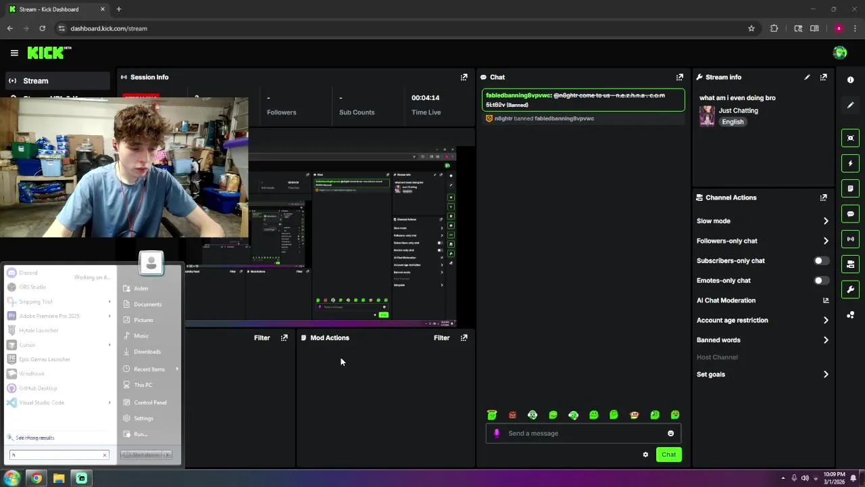Expand Visual Studio Code jump list arrow
Image resolution: width=865 pixels, height=487 pixels.
tap(109, 402)
